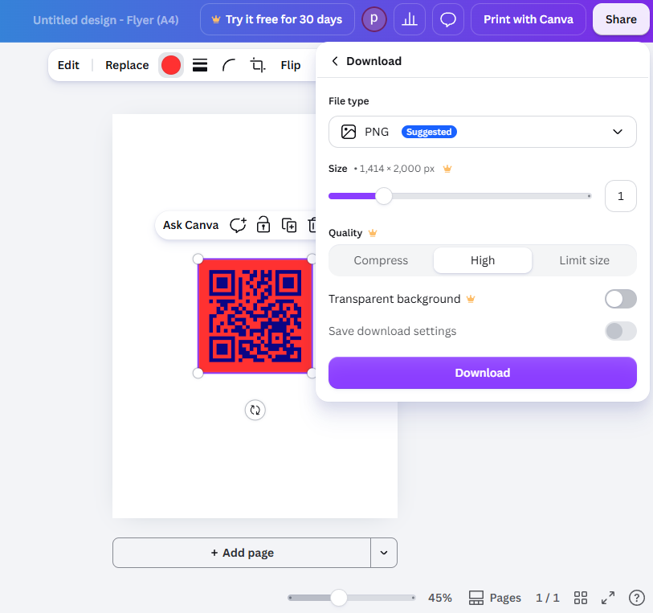Open the help question mark icon

click(x=636, y=598)
